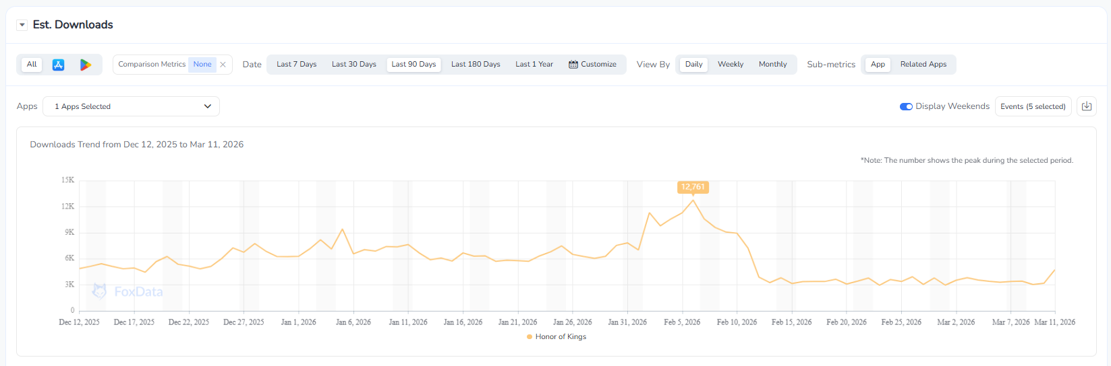
Task: Toggle the Display Weekends switch
Action: point(906,106)
